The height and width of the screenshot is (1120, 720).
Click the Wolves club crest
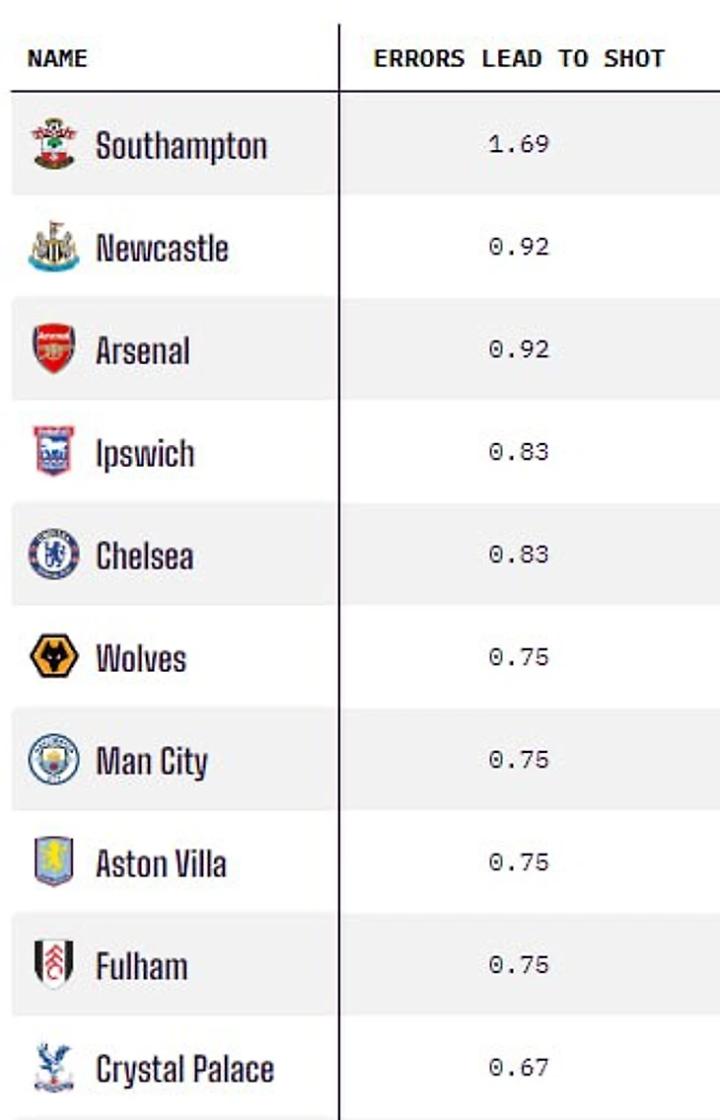tap(53, 658)
